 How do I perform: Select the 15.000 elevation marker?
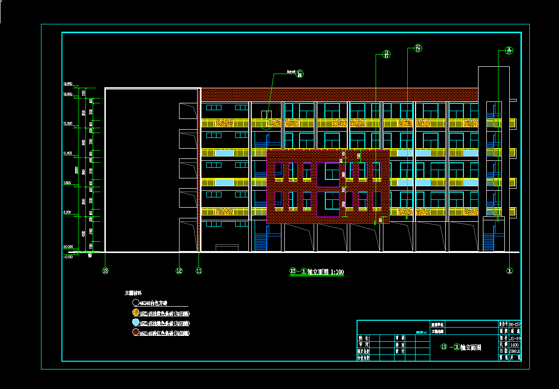click(x=68, y=124)
